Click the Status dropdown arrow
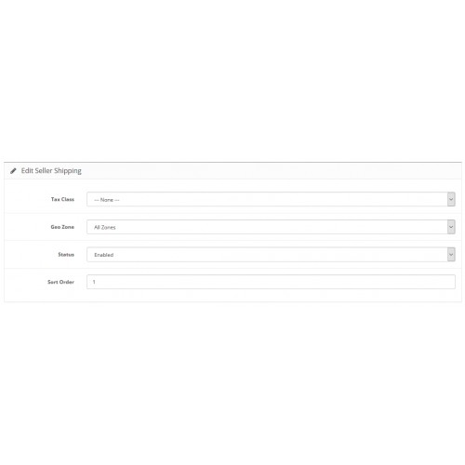The width and height of the screenshot is (465, 465). (x=451, y=255)
